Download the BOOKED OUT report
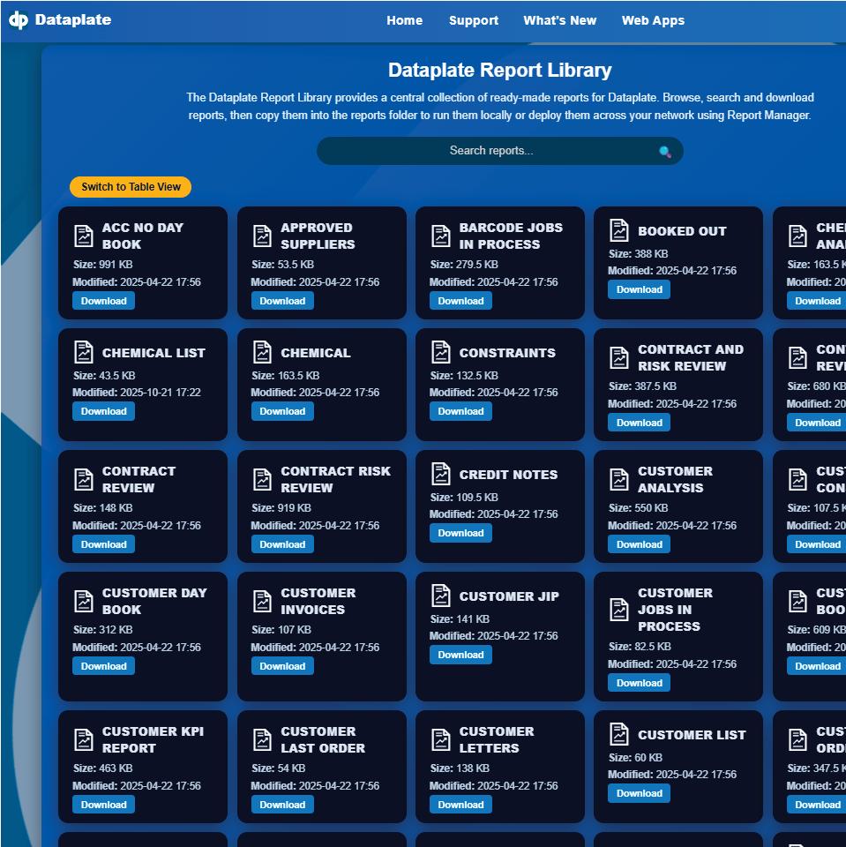This screenshot has width=846, height=847. (640, 289)
